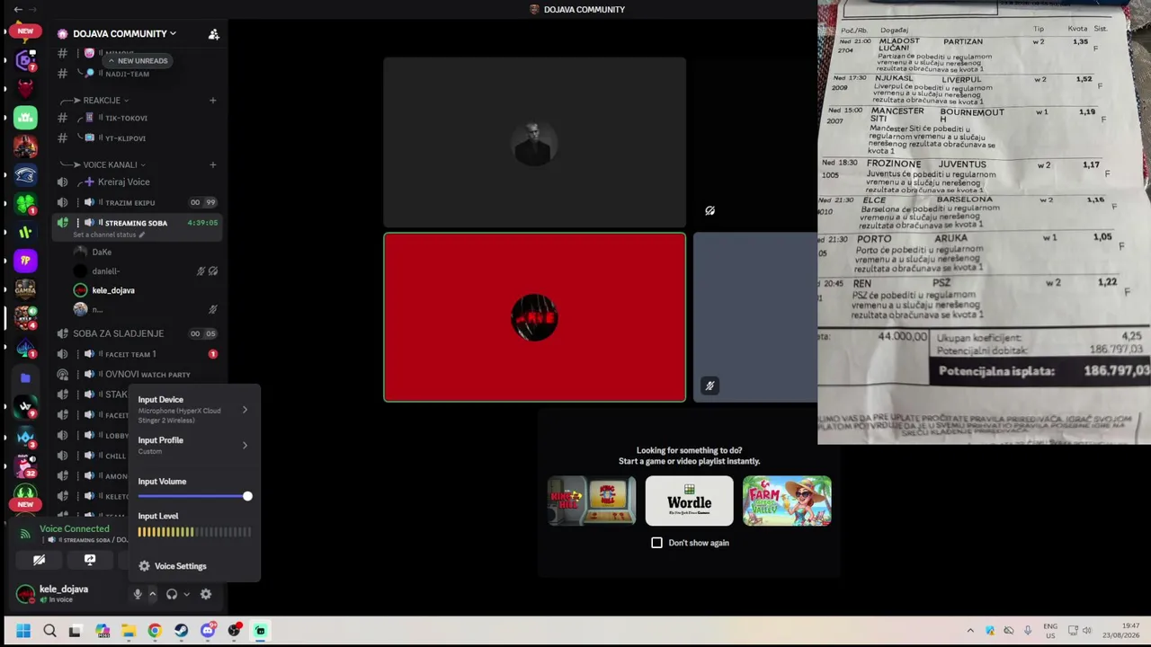Open the GAMBA server icon
Screen dimensions: 1151x647
click(25, 289)
